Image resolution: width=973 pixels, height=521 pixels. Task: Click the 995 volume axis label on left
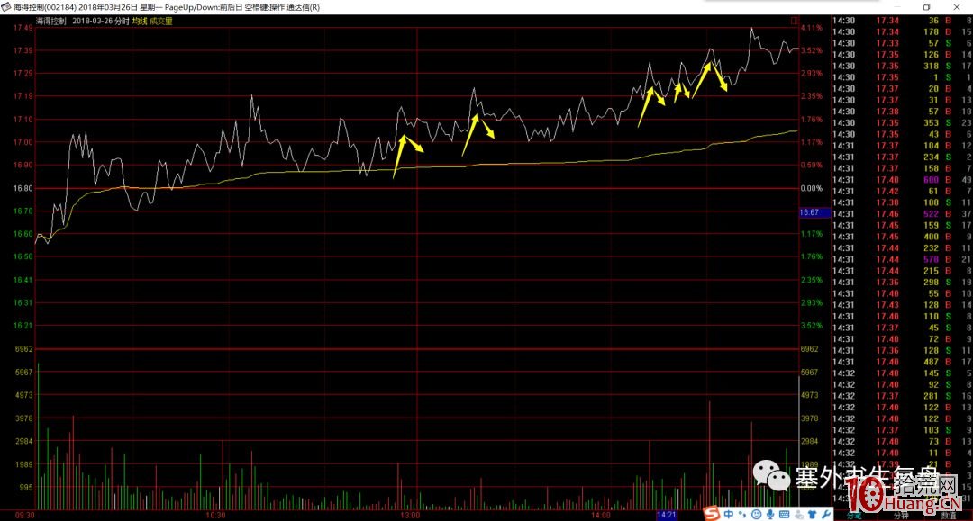coord(25,488)
